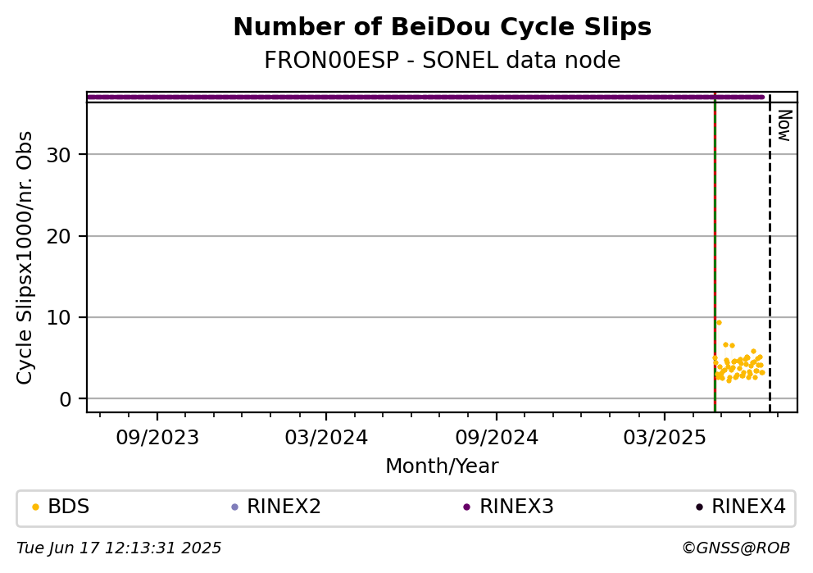Click the ©GNSS@ROB credit text
813x573 pixels.
coord(736,548)
